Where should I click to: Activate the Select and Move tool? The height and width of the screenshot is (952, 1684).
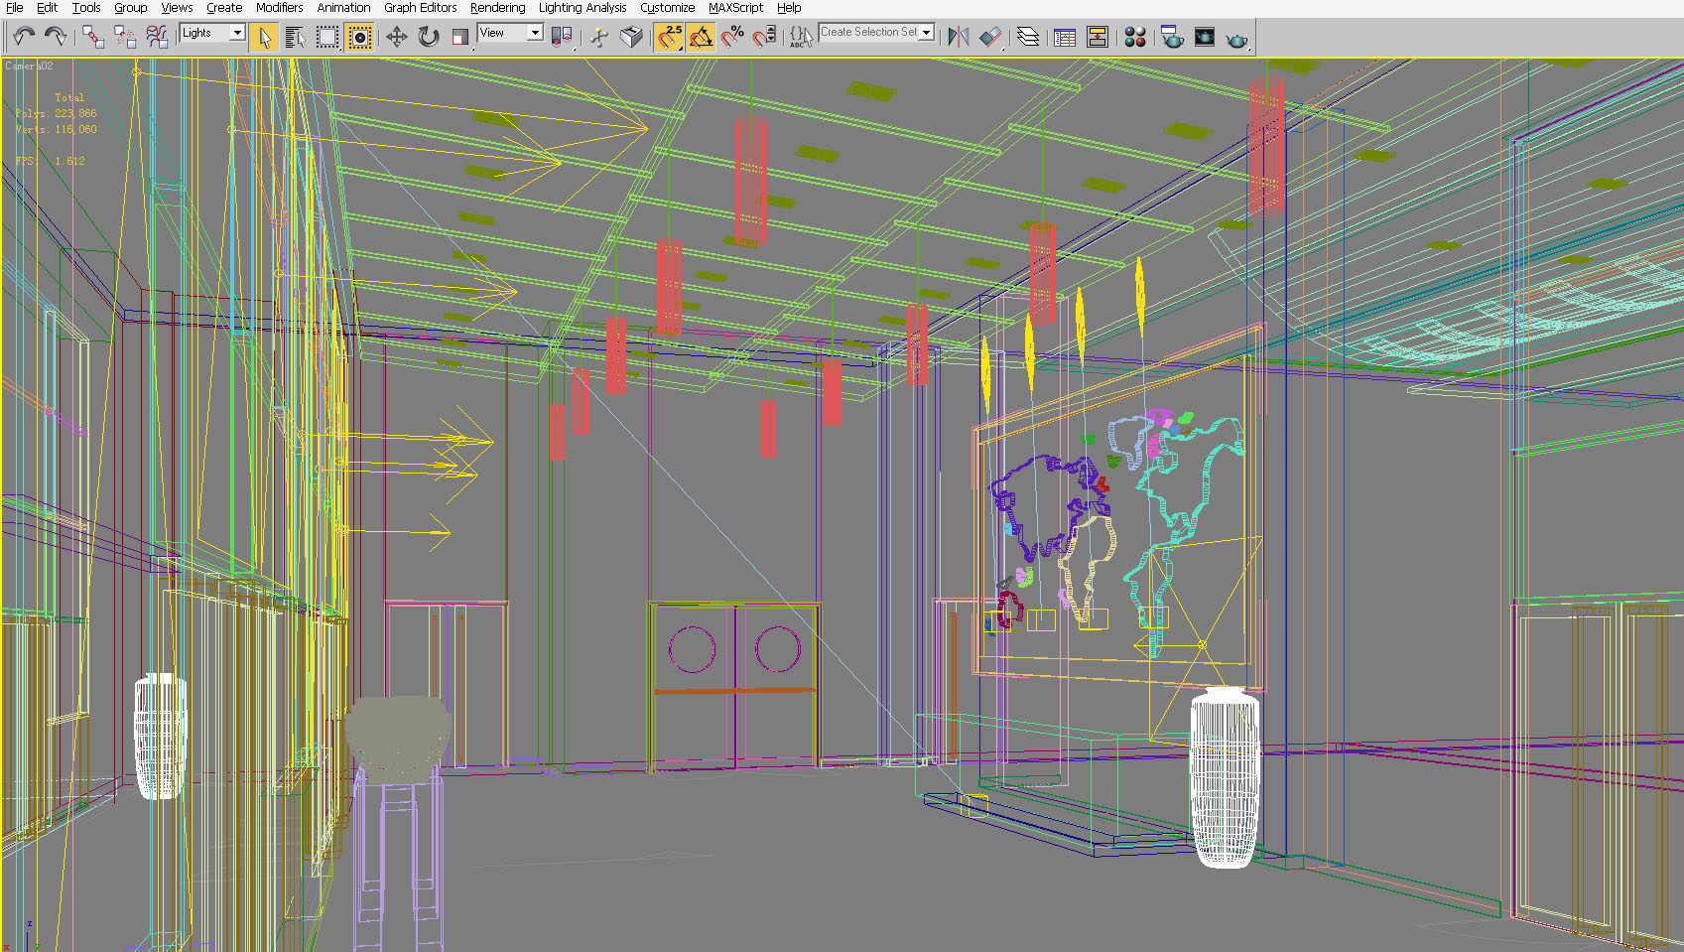point(397,37)
